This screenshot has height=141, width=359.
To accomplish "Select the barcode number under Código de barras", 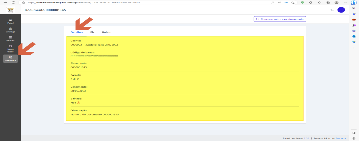I will 94,56.
